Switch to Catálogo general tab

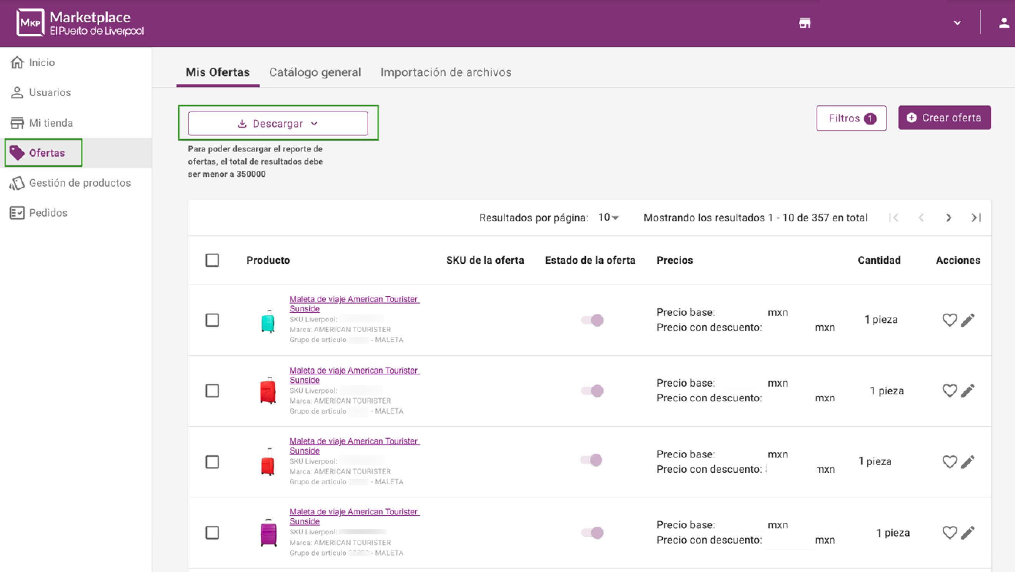point(315,72)
